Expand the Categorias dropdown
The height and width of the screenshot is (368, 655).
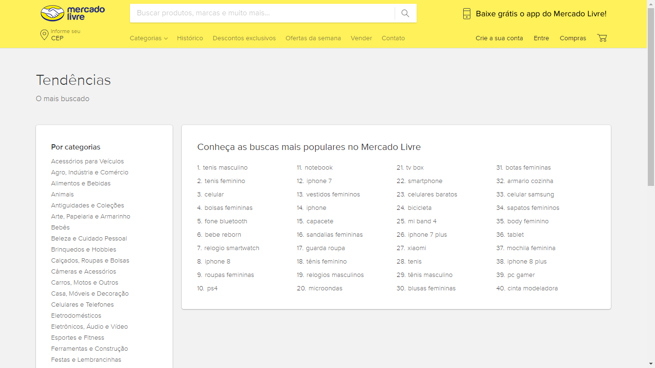[x=149, y=38]
